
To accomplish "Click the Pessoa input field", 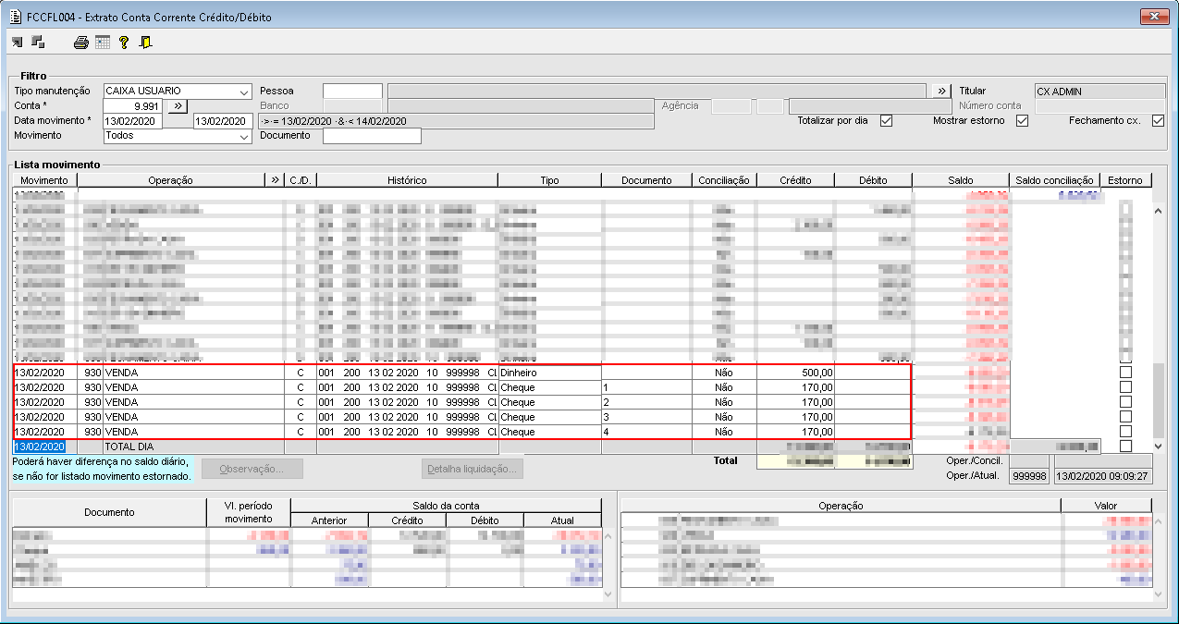I will pos(352,92).
